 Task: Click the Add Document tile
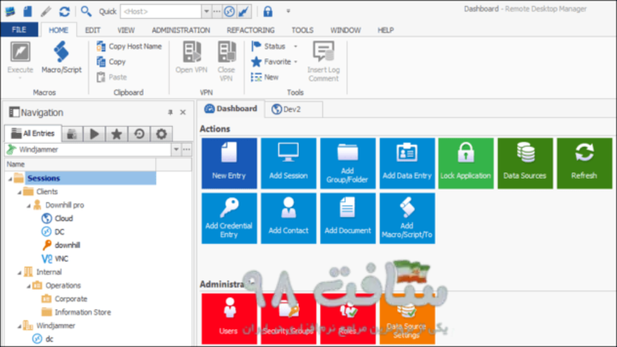click(x=348, y=218)
